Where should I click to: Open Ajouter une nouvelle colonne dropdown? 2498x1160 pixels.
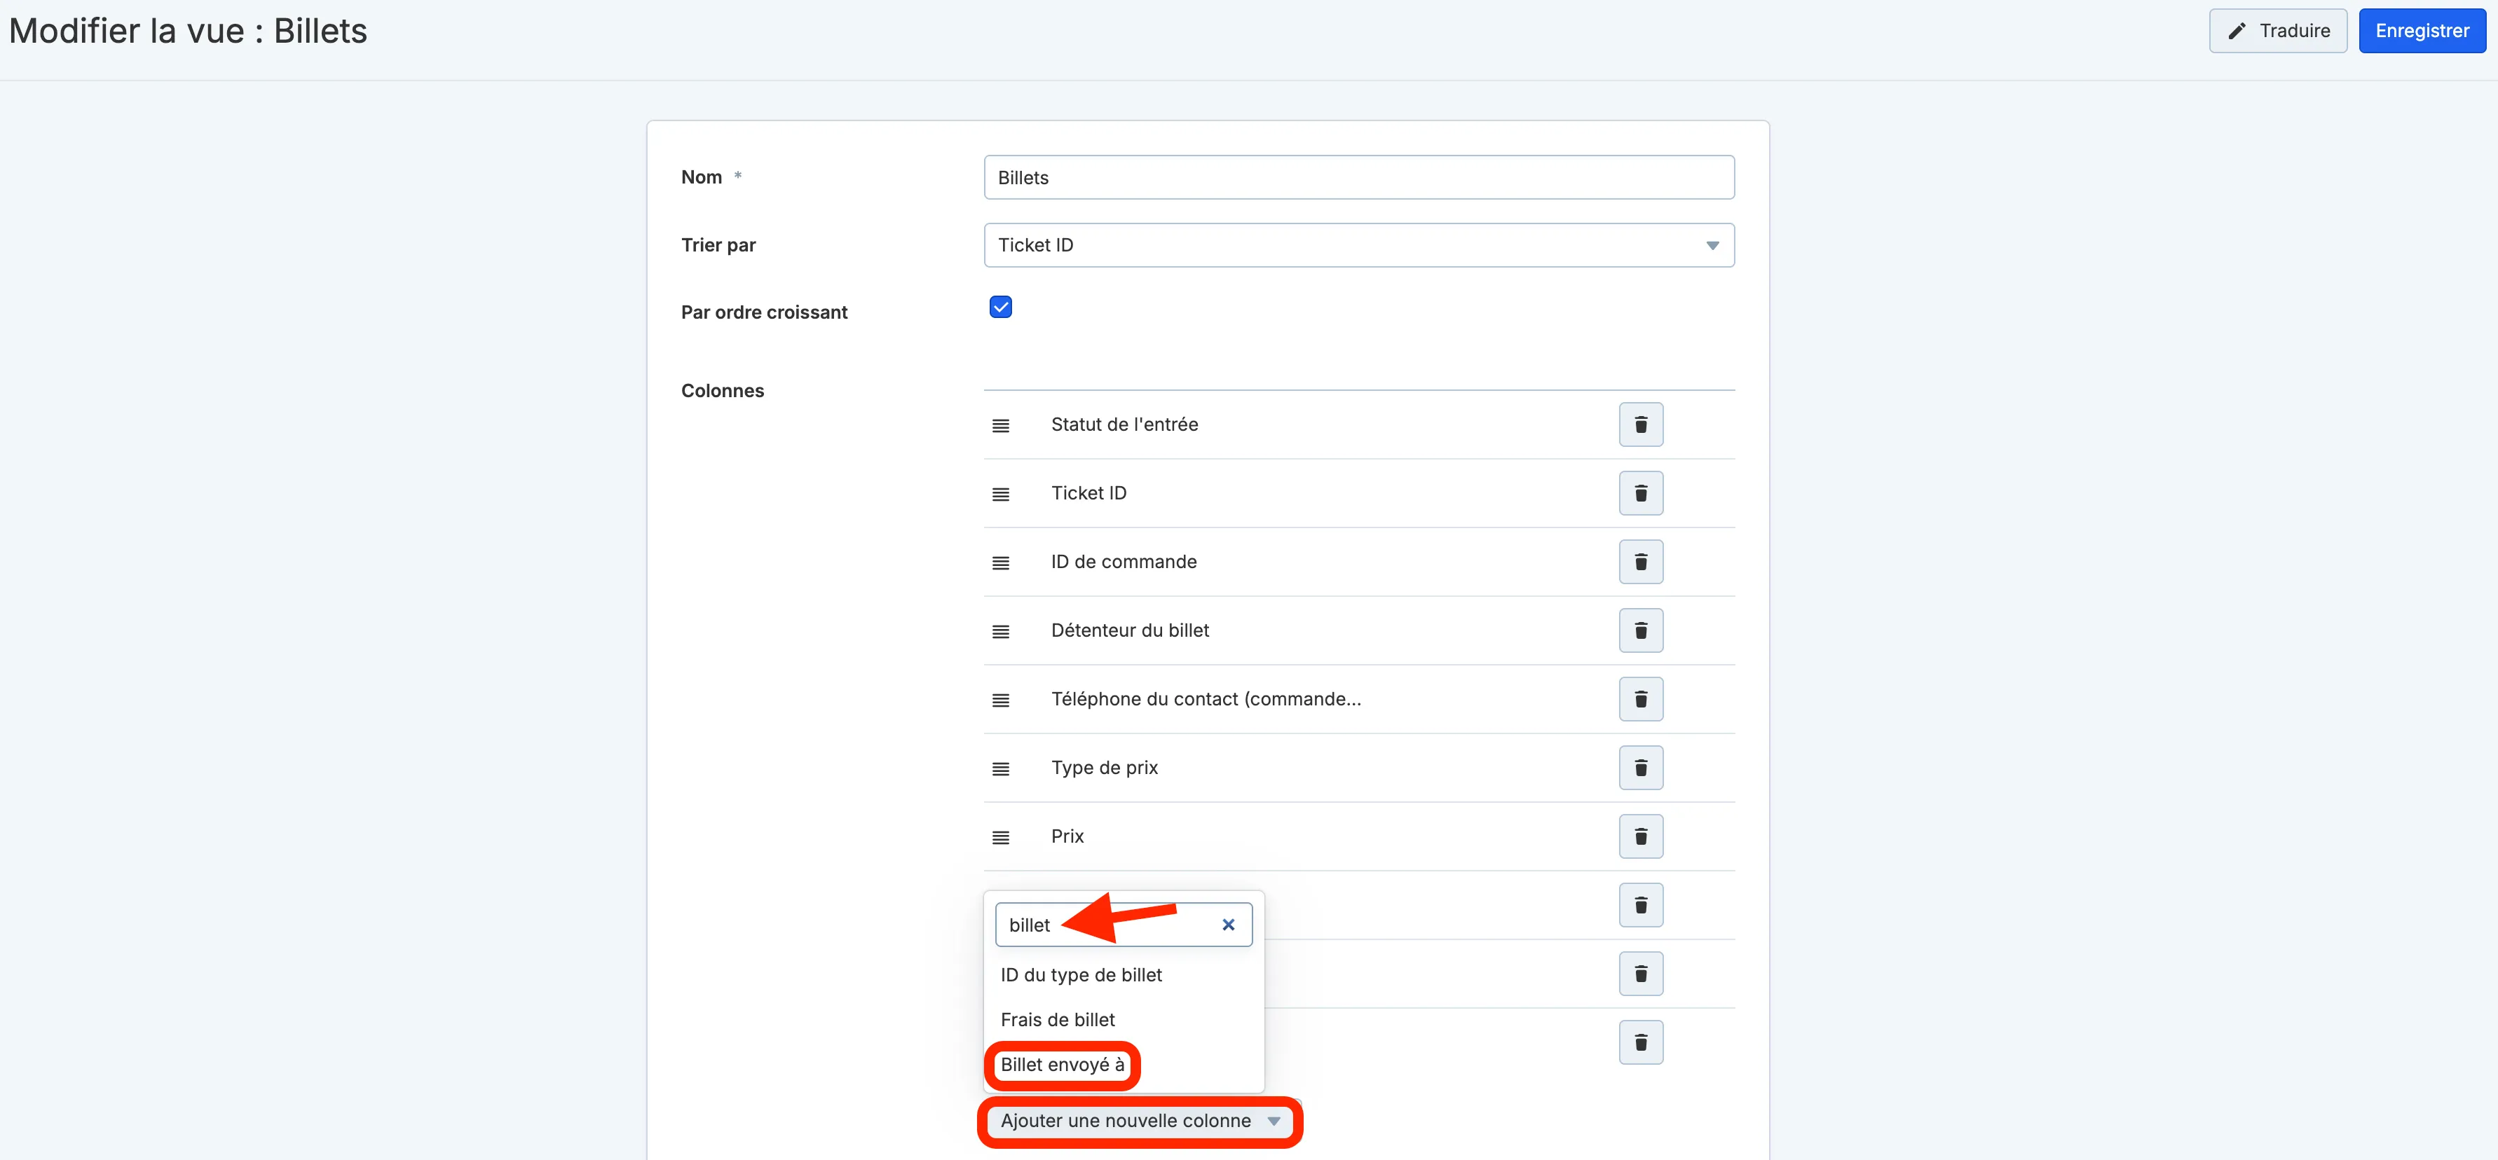click(x=1140, y=1121)
